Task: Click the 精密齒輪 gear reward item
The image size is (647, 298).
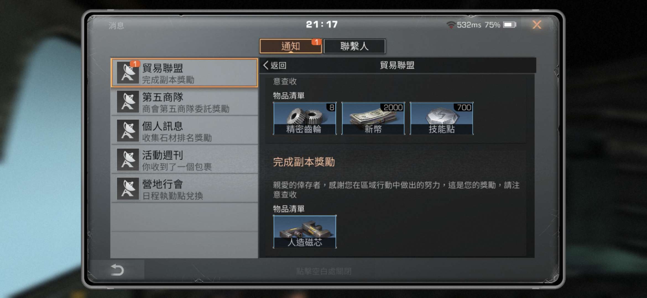Action: point(305,118)
